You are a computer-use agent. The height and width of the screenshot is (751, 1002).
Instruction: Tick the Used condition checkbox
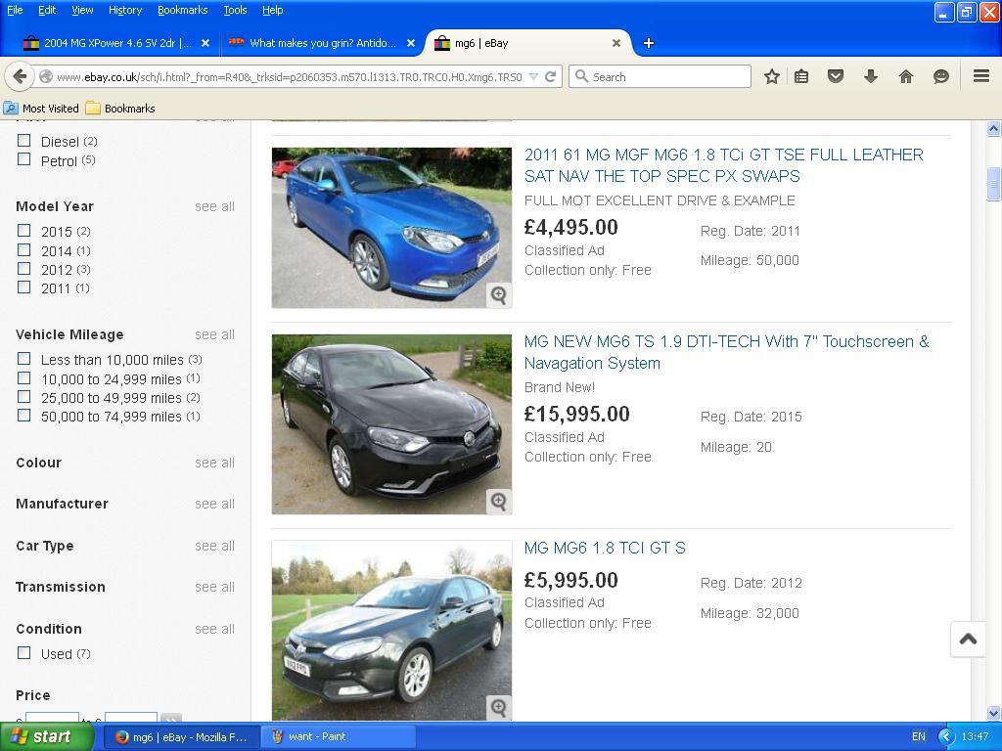click(24, 652)
